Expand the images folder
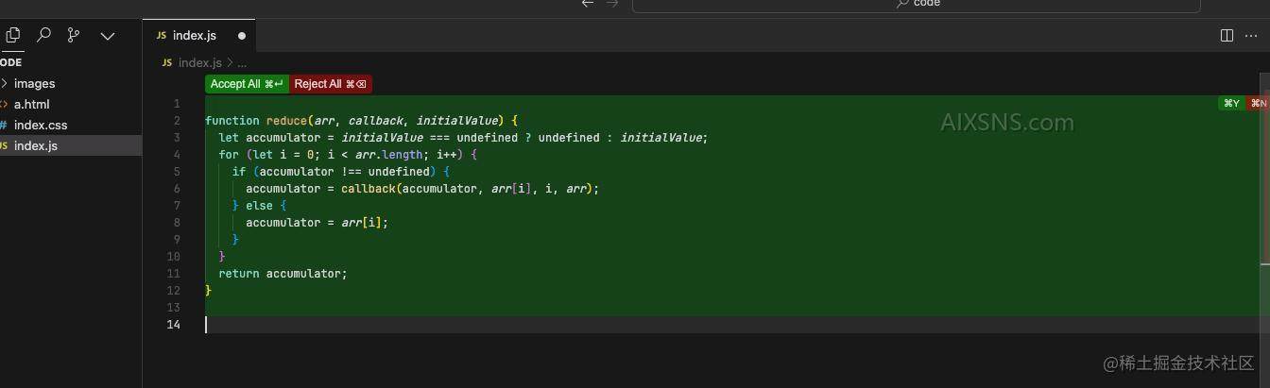 [x=34, y=83]
